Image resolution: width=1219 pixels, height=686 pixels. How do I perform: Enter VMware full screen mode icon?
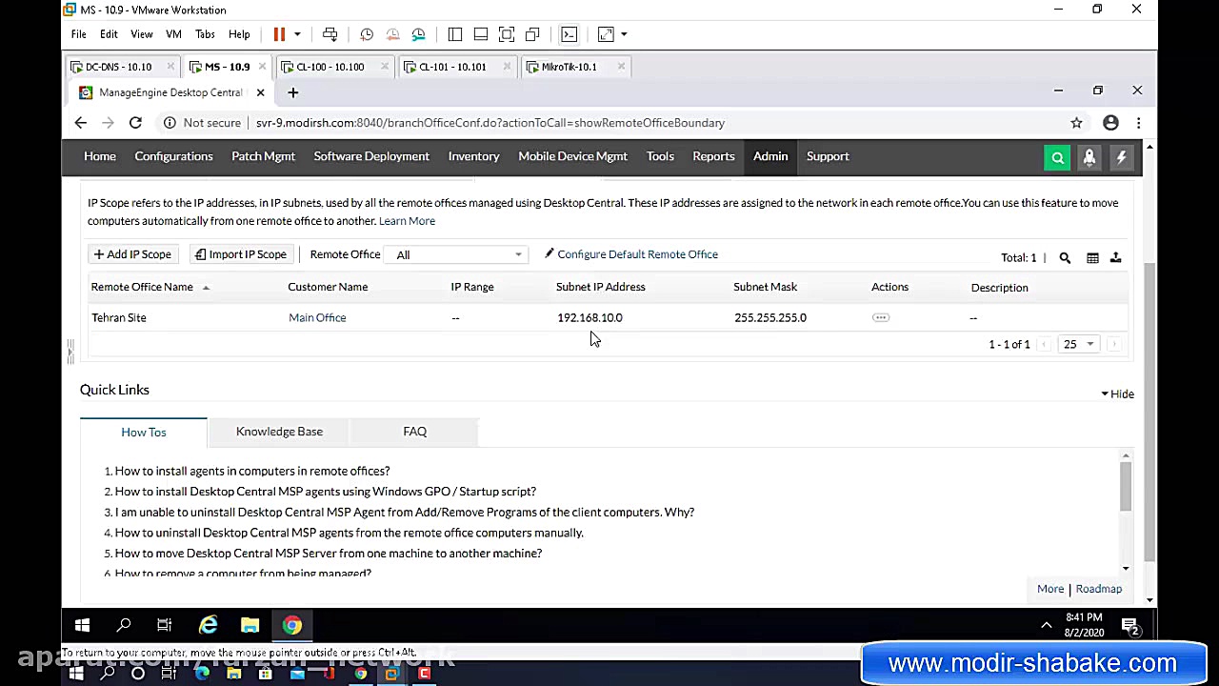(507, 34)
